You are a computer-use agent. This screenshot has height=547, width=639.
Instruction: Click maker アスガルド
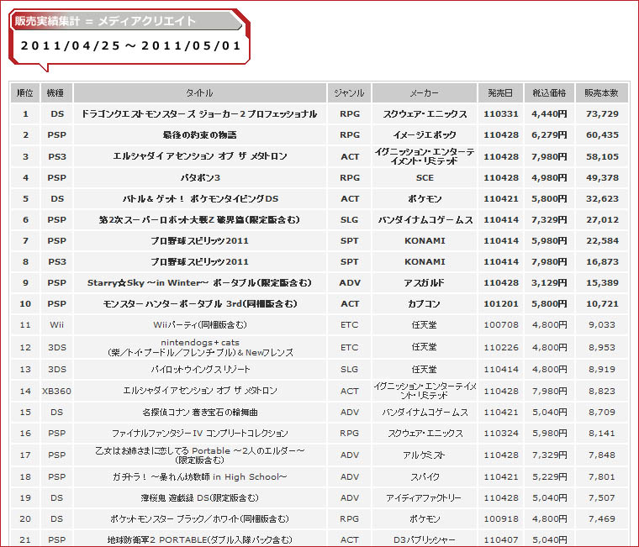coord(425,282)
